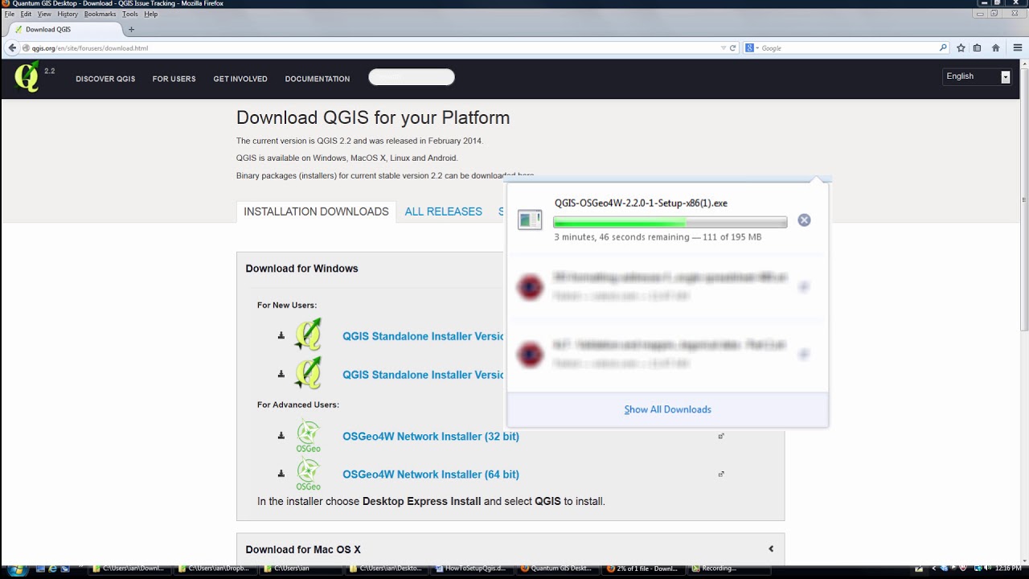
Task: Switch to Quantum GIS Desktop taskbar item
Action: click(x=555, y=569)
